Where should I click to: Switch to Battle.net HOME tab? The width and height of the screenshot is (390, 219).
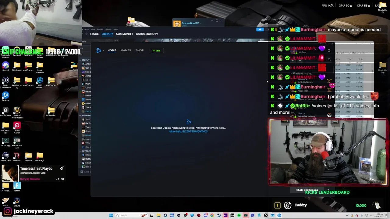click(x=112, y=50)
